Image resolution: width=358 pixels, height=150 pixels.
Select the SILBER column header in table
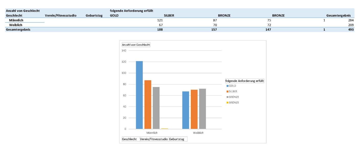pos(169,16)
